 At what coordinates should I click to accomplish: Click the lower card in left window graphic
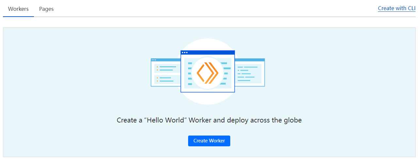point(167,79)
